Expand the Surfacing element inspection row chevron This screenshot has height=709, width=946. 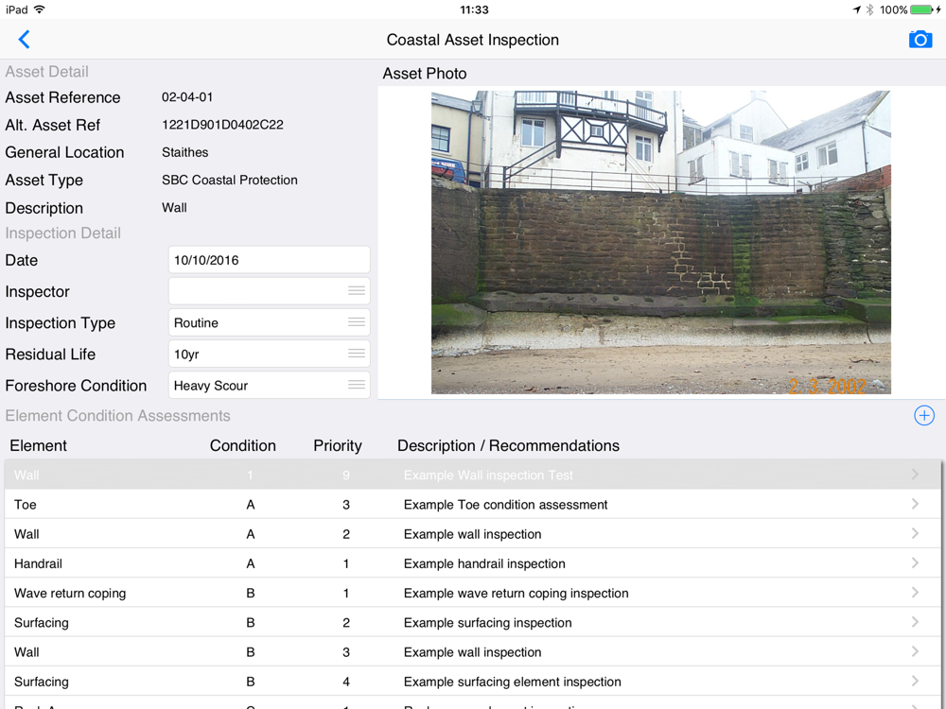915,682
